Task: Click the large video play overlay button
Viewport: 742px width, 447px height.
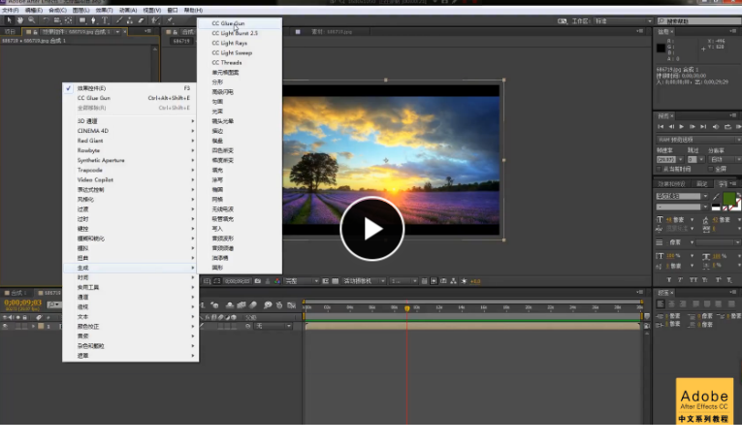Action: (371, 229)
